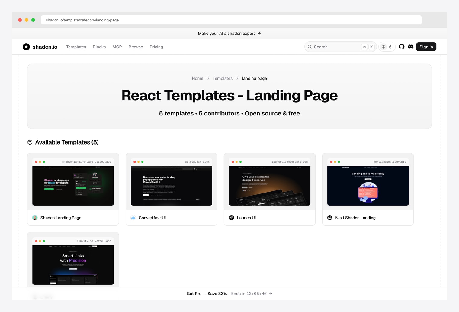Image resolution: width=459 pixels, height=312 pixels.
Task: Click the shadcn.io logo icon
Action: (x=26, y=47)
